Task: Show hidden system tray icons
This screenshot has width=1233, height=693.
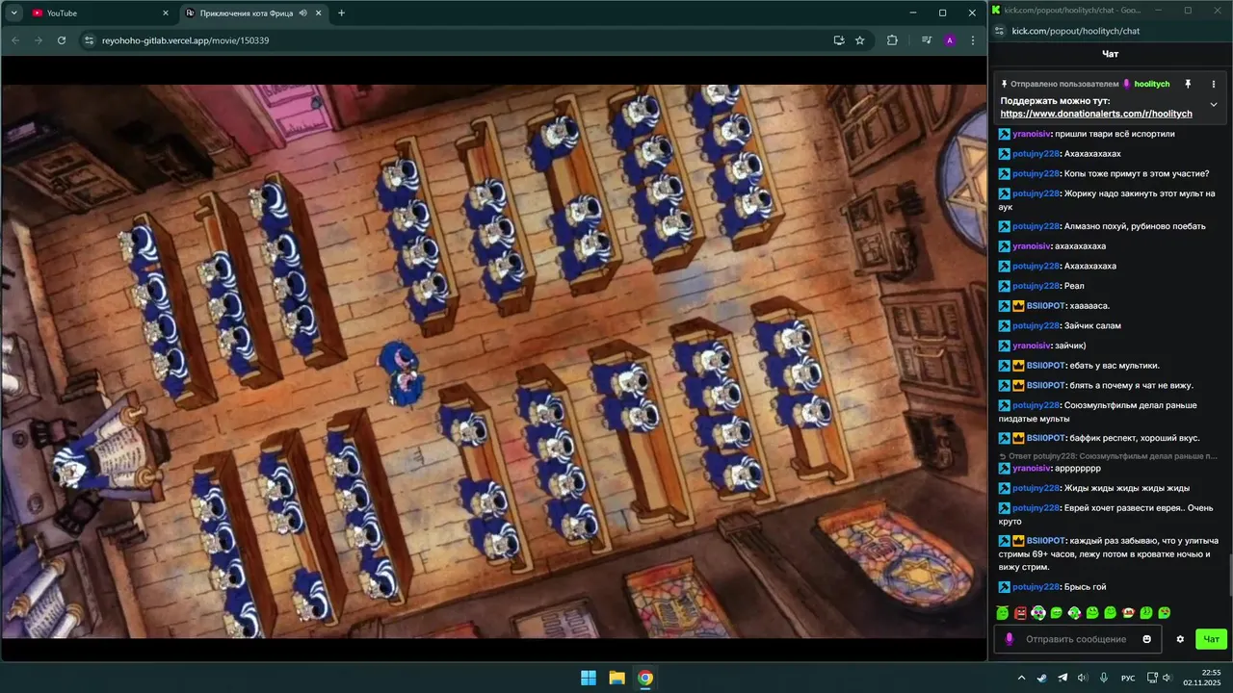Action: (1021, 678)
